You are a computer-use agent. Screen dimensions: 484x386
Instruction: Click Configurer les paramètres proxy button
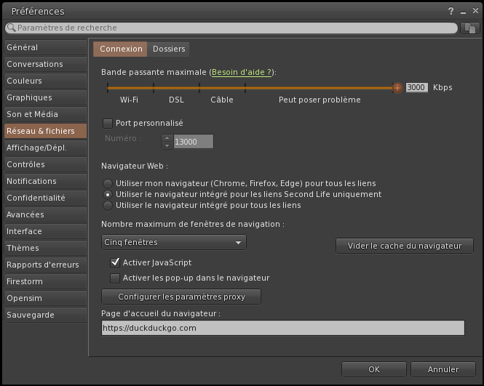[181, 297]
